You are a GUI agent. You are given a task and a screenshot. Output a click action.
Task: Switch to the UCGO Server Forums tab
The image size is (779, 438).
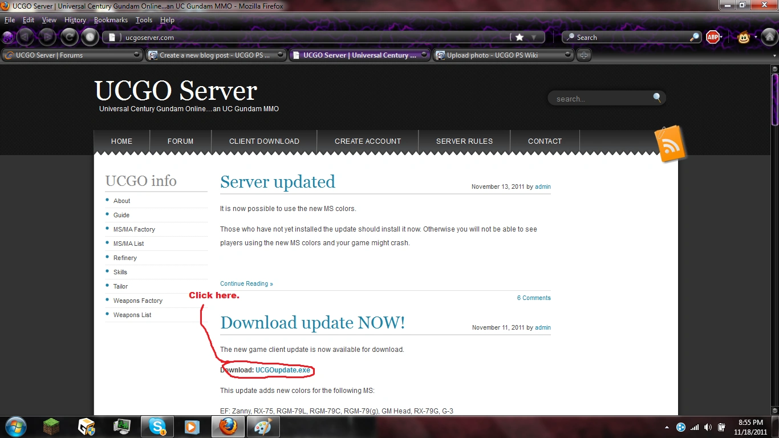(x=72, y=55)
